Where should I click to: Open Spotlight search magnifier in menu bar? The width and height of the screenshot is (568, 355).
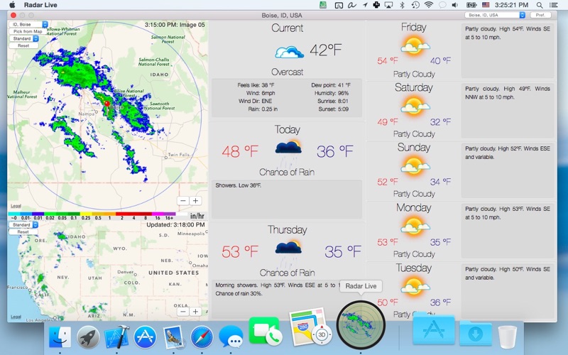[540, 5]
